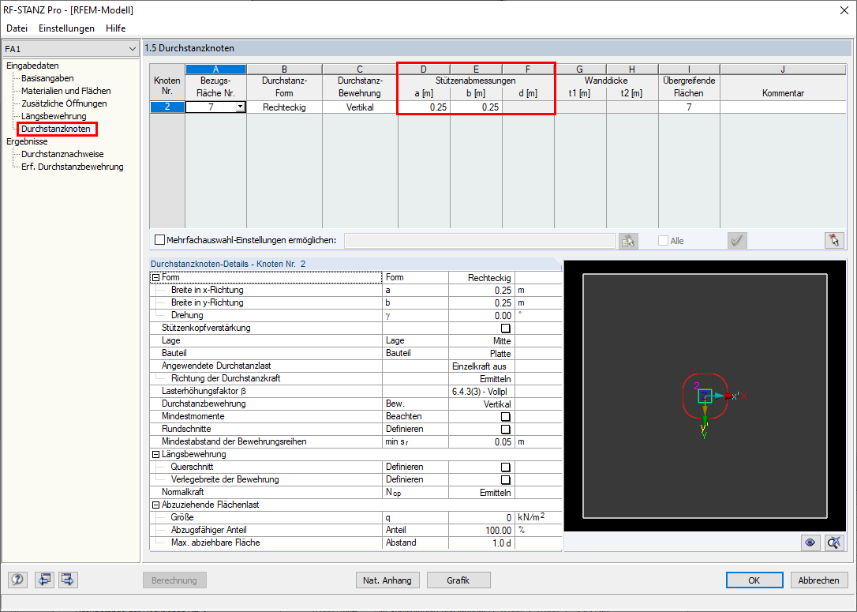Open the Datei menu
This screenshot has height=612, width=857.
pos(17,28)
